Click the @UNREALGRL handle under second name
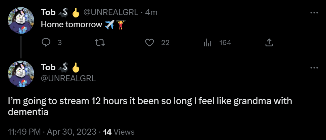Image resolution: width=326 pixels, height=140 pixels. tap(68, 79)
